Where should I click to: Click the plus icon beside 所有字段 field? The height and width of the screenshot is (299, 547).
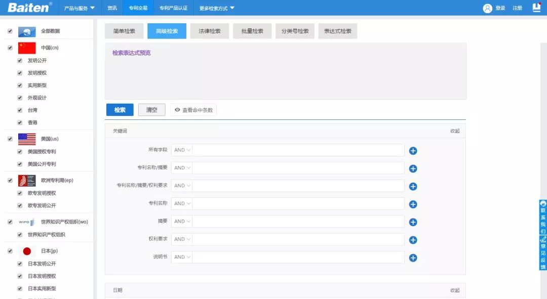[x=413, y=151]
